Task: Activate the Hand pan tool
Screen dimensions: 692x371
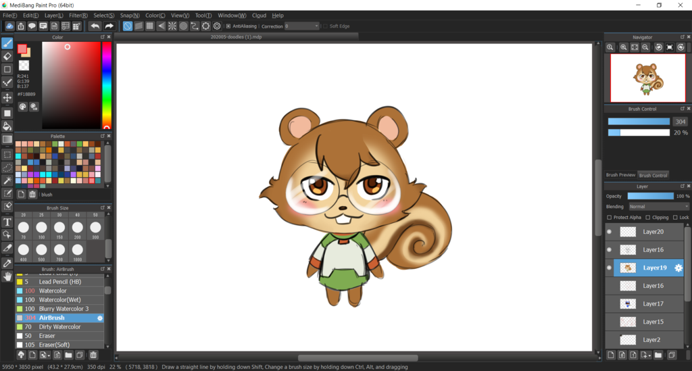Action: click(x=7, y=276)
